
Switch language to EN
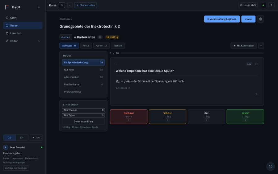pos(22,137)
